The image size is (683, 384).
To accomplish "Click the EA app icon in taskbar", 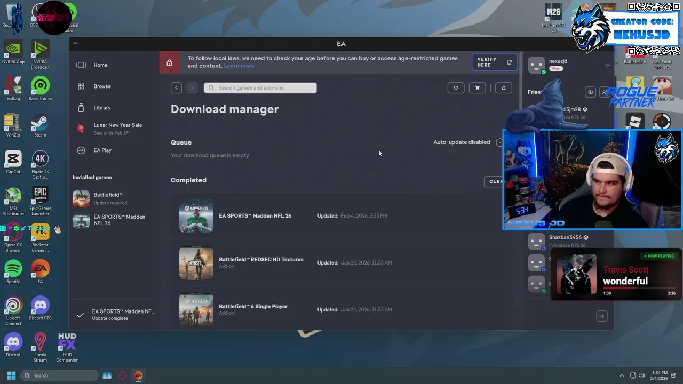I will 139,375.
